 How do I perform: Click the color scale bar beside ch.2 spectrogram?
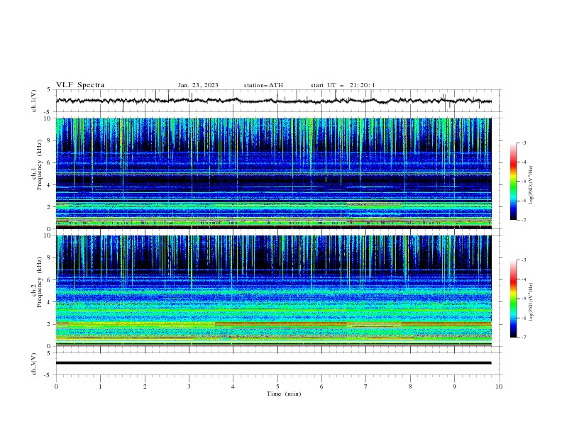pyautogui.click(x=513, y=299)
